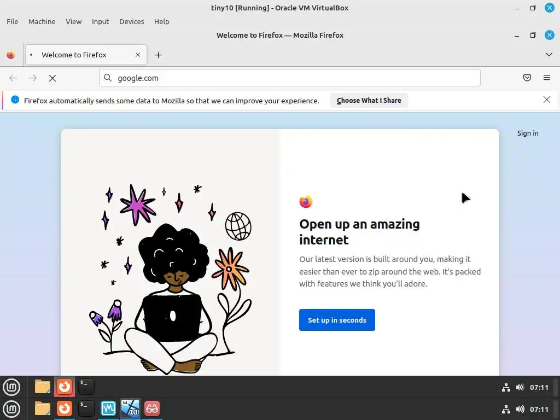Open the Firefox hamburger application menu

(547, 78)
